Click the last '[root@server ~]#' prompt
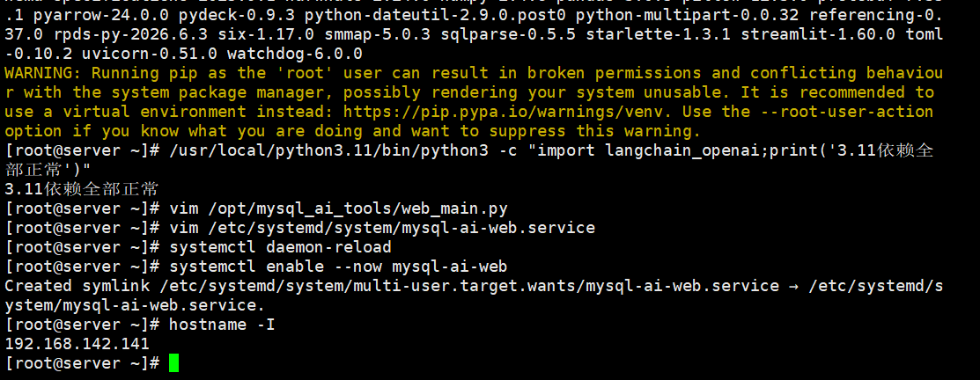The image size is (980, 380). [x=81, y=363]
